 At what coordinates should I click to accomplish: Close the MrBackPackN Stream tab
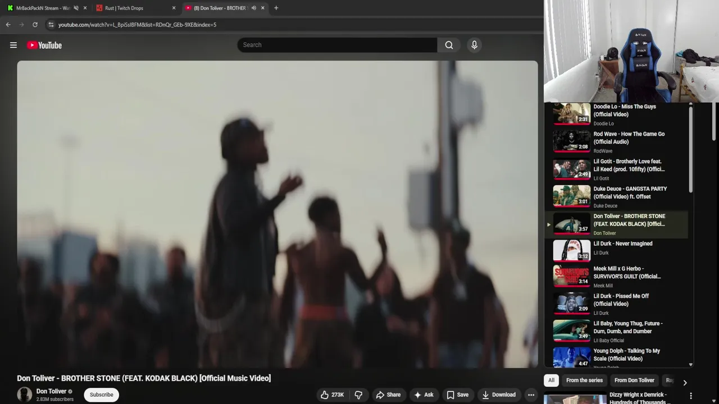point(85,8)
